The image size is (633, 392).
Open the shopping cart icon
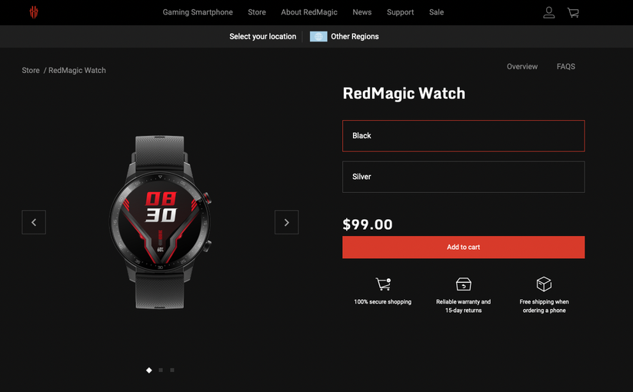[x=573, y=12]
